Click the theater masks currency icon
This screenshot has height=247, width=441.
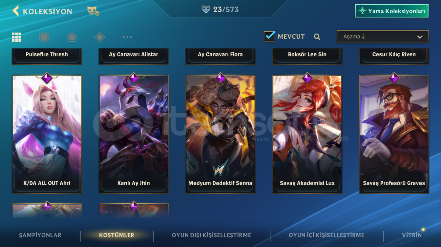tap(93, 11)
